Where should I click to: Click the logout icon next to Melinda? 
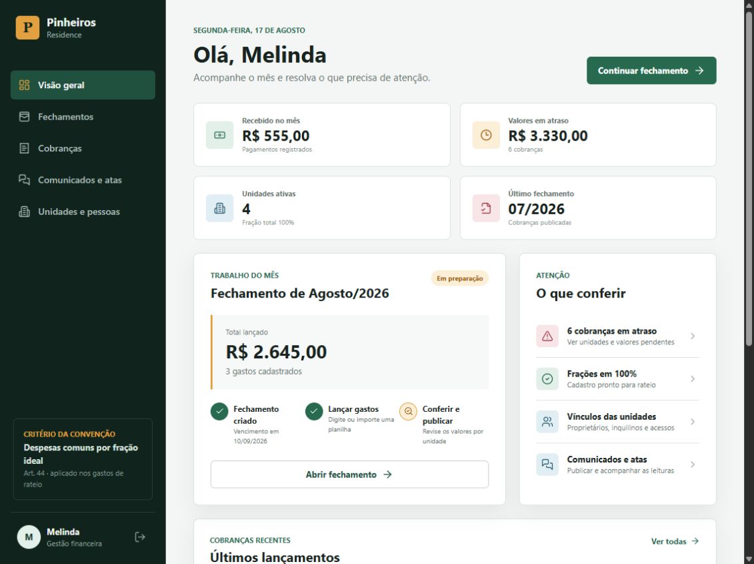click(x=140, y=537)
